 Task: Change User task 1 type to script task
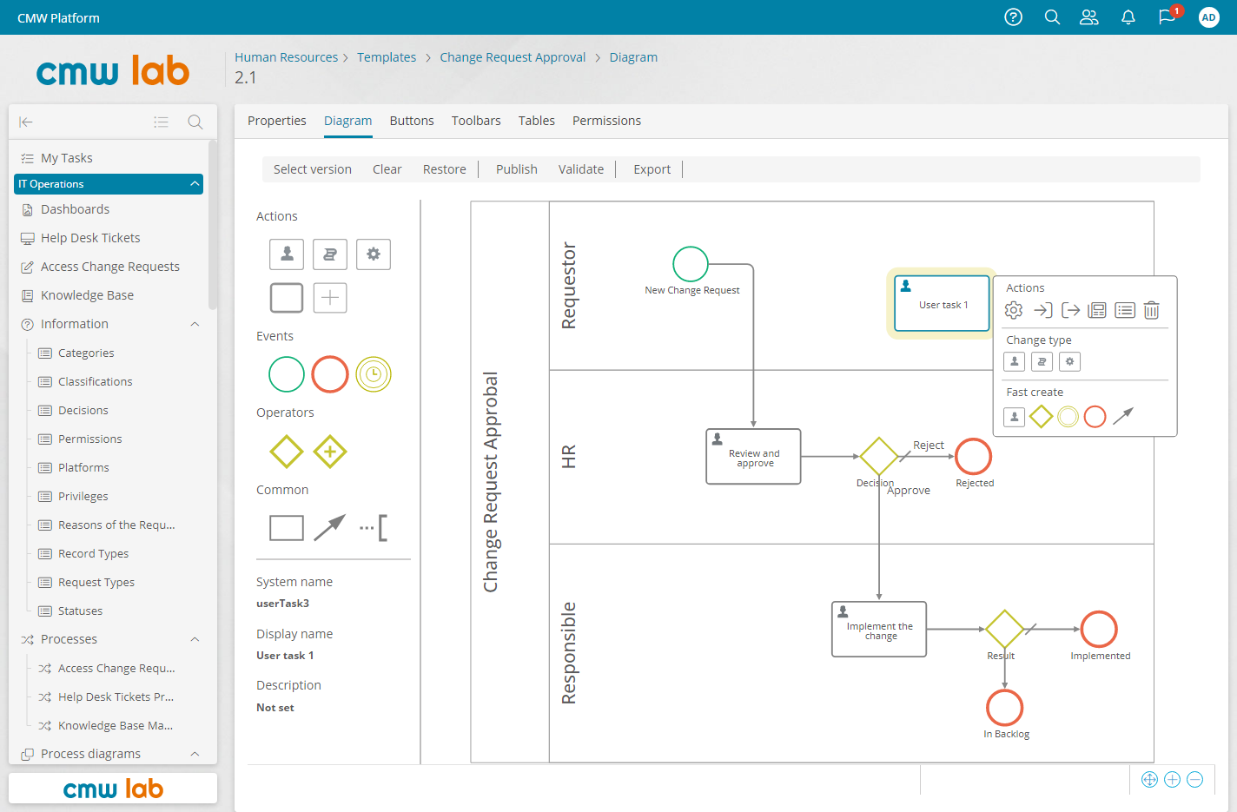1042,361
